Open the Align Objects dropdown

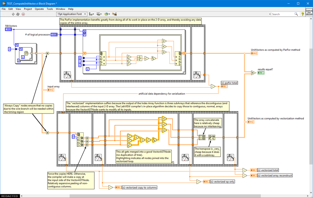click(91, 14)
